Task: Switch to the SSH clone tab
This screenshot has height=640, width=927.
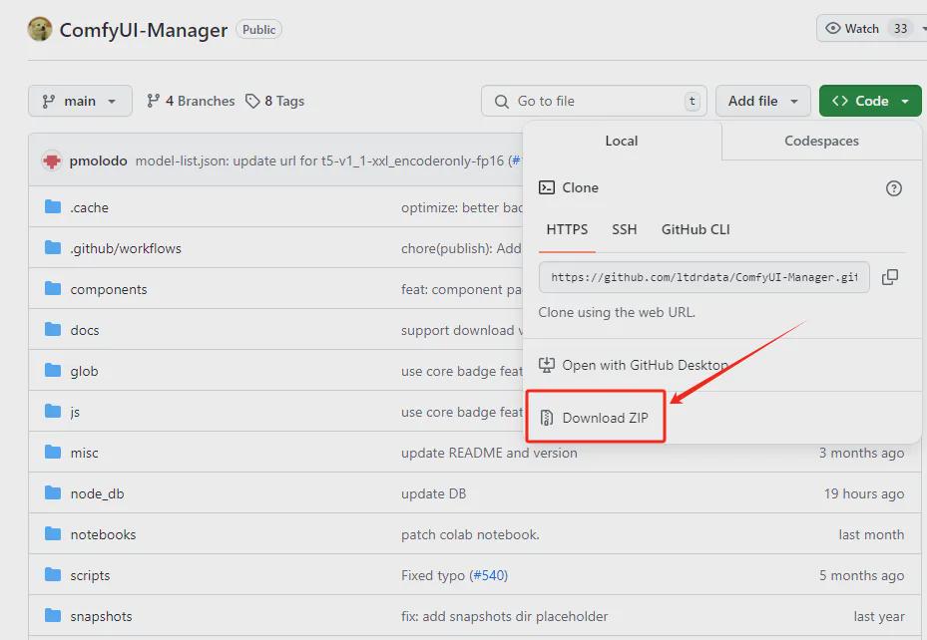Action: pyautogui.click(x=624, y=229)
